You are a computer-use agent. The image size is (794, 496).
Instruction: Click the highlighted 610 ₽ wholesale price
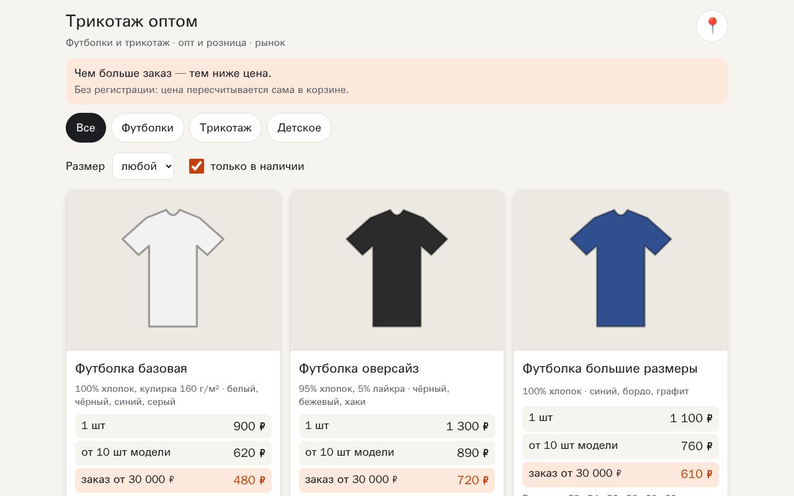point(697,474)
